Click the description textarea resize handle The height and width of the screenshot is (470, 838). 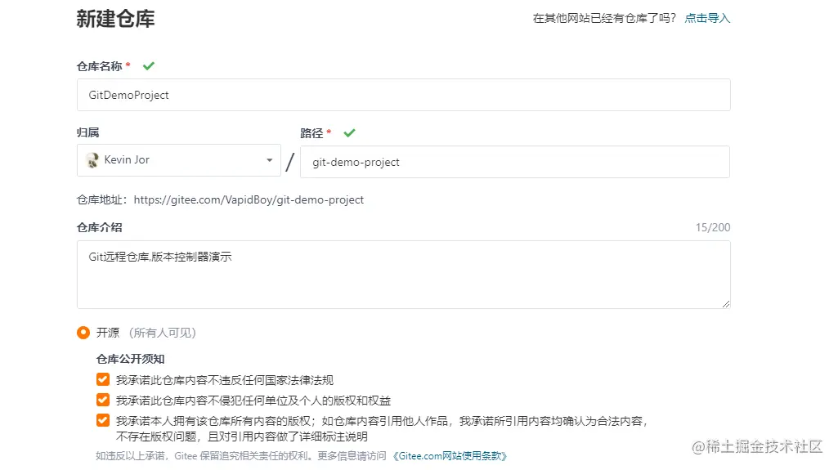pyautogui.click(x=725, y=304)
